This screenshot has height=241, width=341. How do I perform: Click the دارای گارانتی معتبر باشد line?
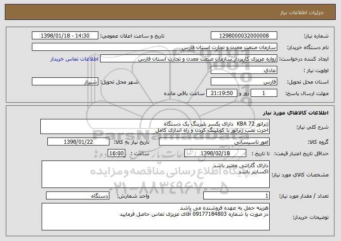(241, 166)
